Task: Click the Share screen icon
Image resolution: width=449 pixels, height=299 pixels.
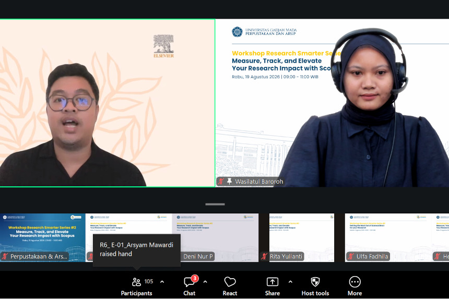Action: pos(273,282)
